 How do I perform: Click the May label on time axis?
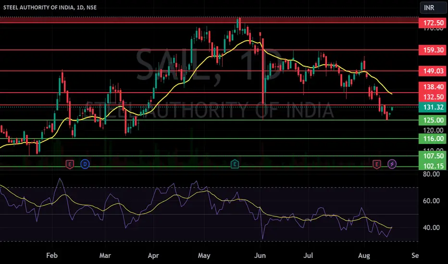[204, 255]
